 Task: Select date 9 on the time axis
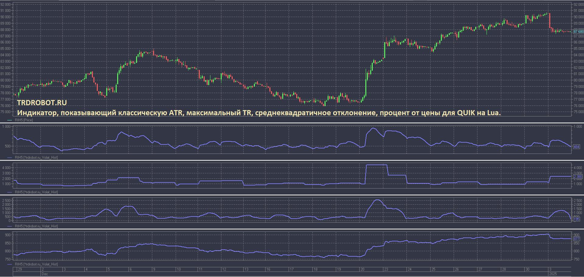coord(154,269)
